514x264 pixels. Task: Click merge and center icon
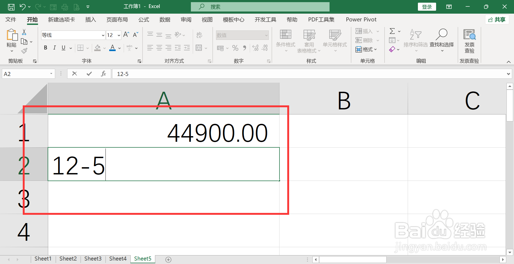[199, 48]
